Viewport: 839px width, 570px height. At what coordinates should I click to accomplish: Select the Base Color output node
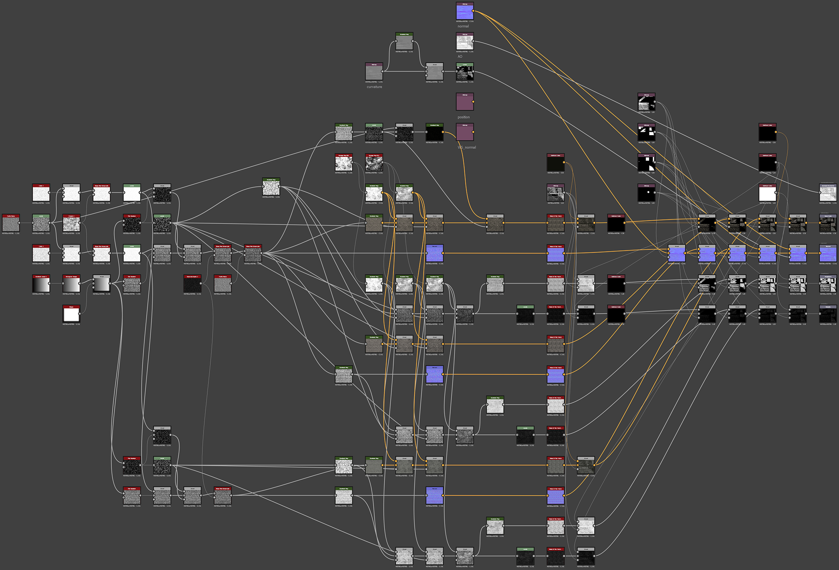click(x=828, y=223)
